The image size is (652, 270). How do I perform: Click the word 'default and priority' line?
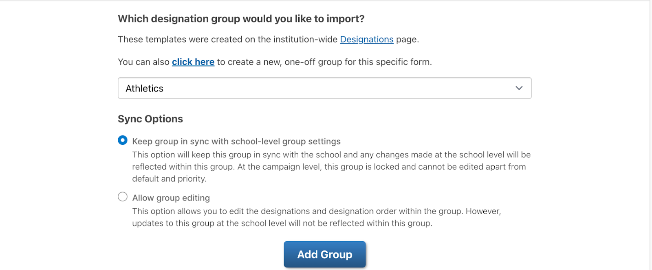point(170,179)
